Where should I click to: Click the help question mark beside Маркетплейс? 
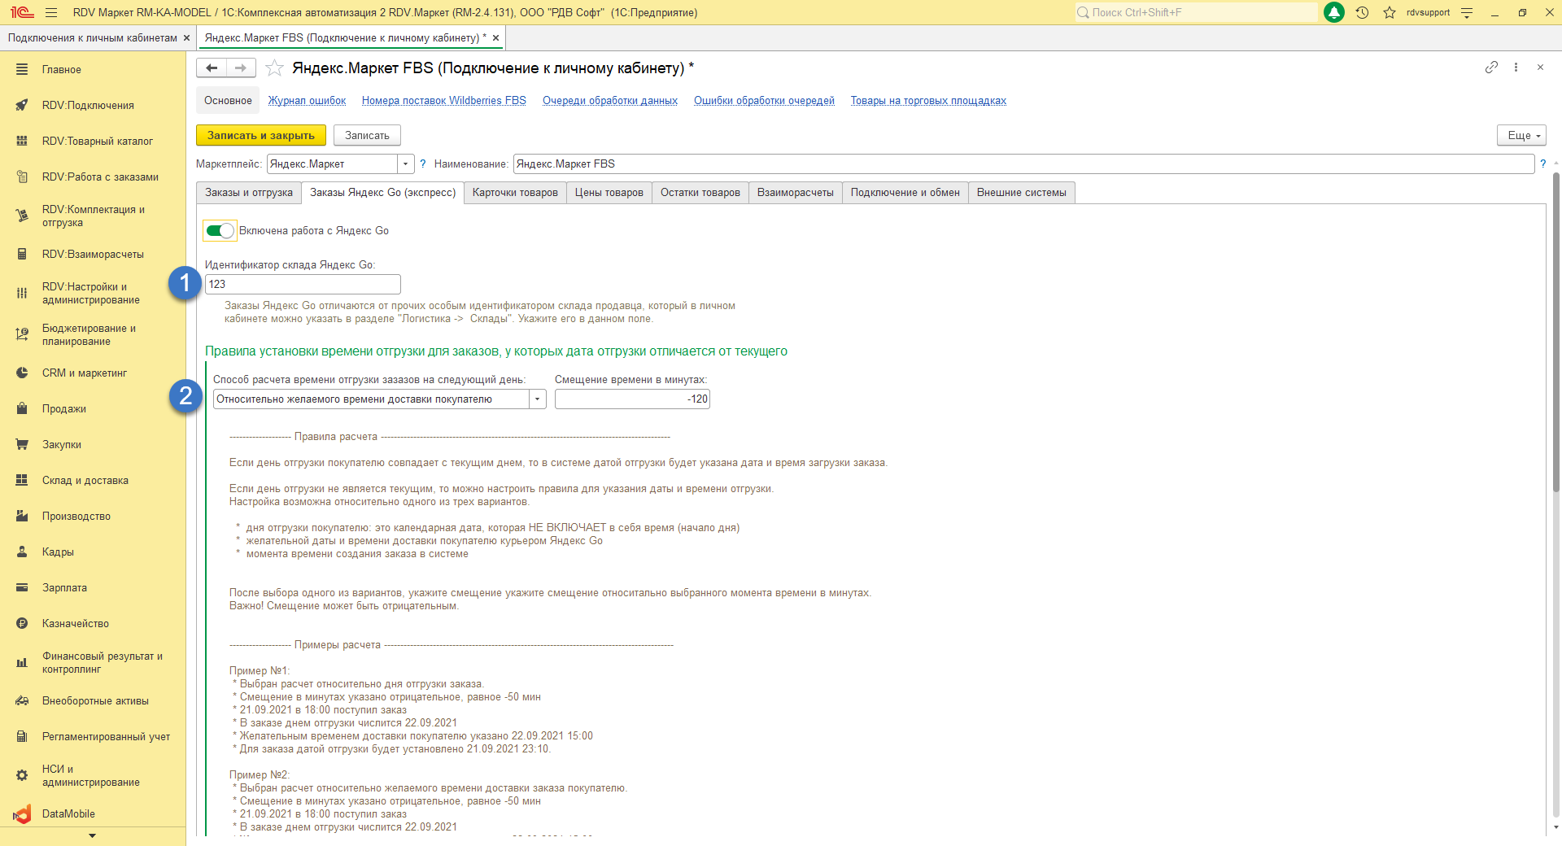422,164
